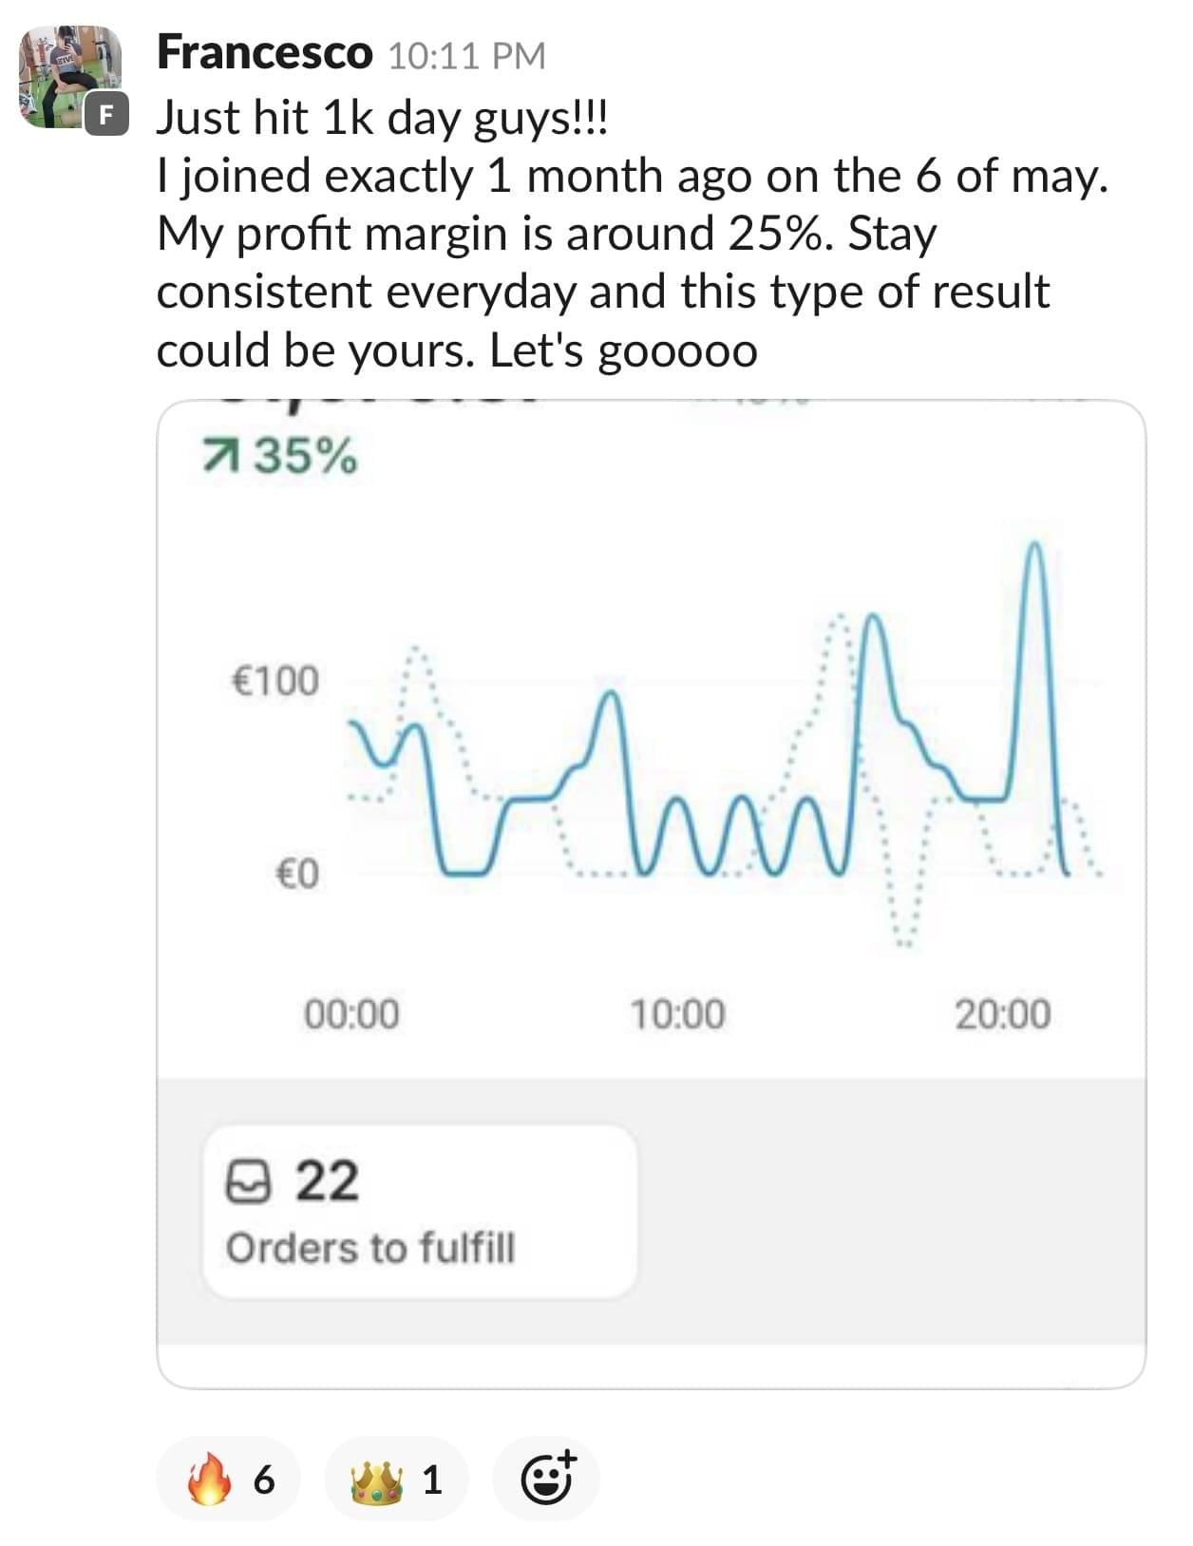Viewport: 1193px width, 1546px height.
Task: Click the 35% growth indicator text
Action: pos(306,457)
